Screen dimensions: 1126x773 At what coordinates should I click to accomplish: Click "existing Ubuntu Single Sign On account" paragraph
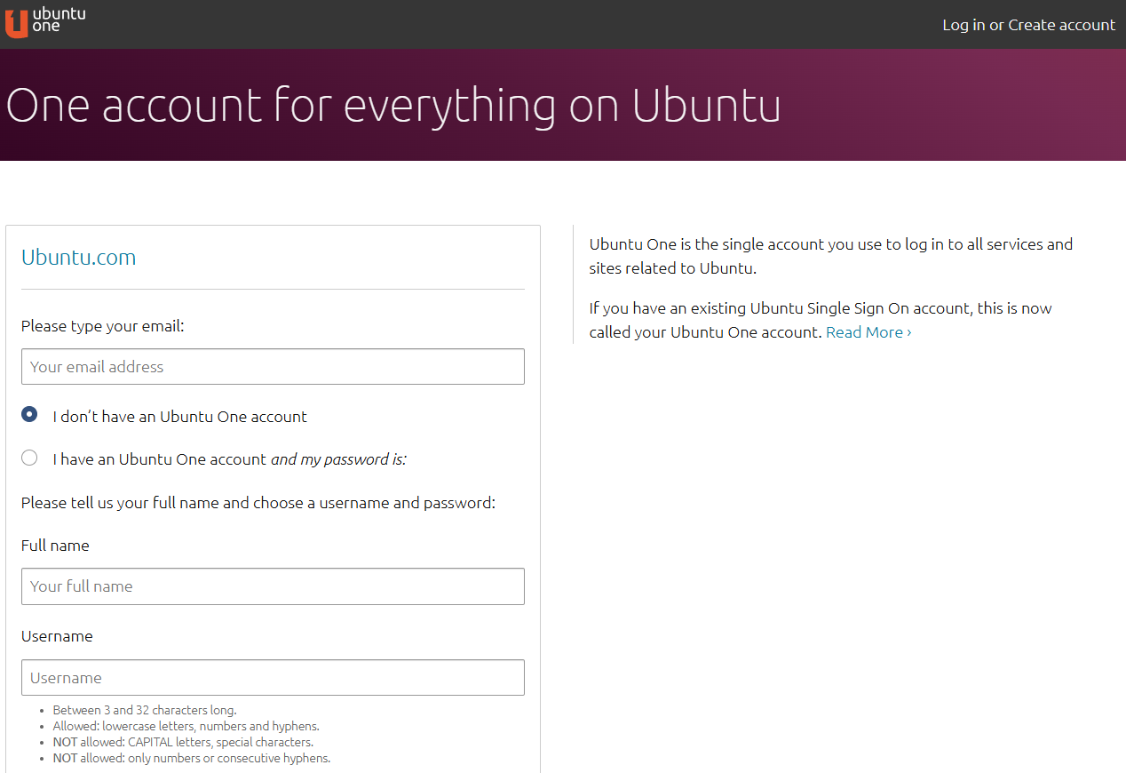pos(821,320)
